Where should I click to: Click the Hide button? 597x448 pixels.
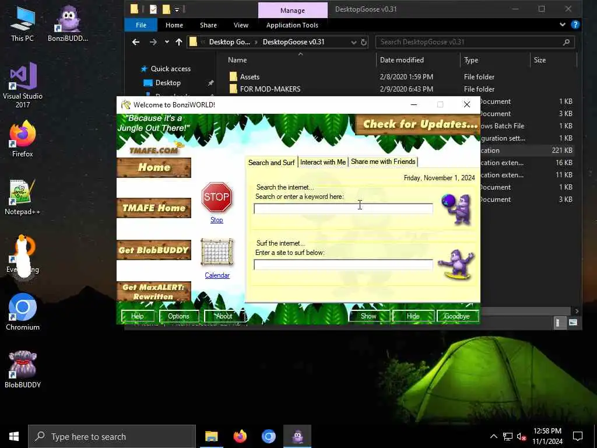pos(413,316)
